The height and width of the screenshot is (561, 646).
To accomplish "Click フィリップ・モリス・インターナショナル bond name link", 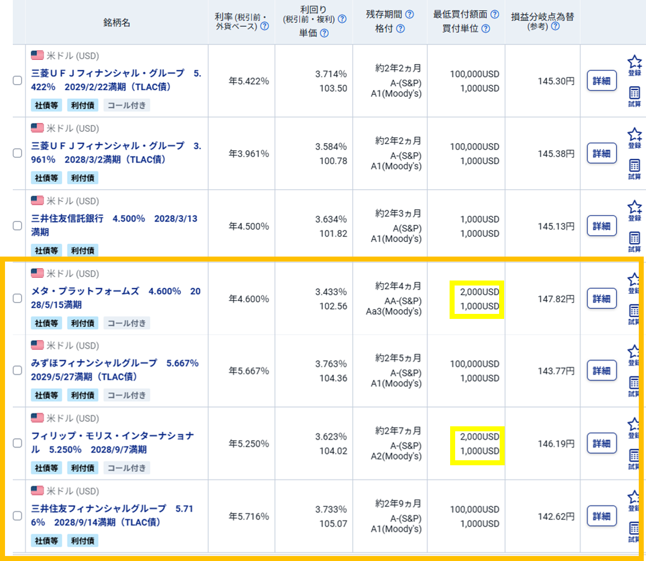I will (x=112, y=442).
